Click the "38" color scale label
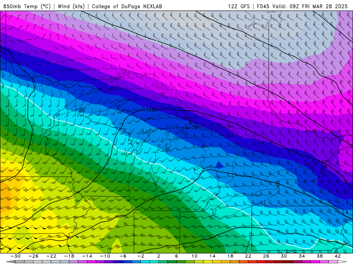Viewport: 353px width, 264px height. coord(319,256)
